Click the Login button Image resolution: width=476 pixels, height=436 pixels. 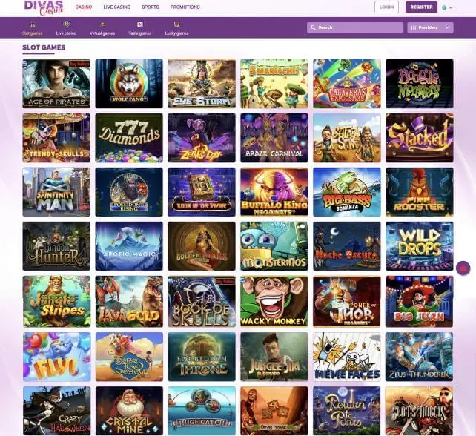coord(386,7)
